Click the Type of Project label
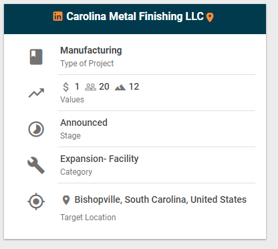Image resolution: width=278 pixels, height=249 pixels. point(87,64)
